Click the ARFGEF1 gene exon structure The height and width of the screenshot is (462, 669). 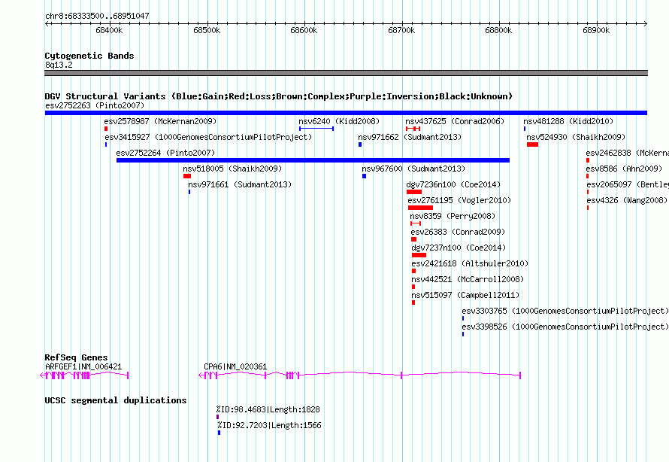point(84,375)
